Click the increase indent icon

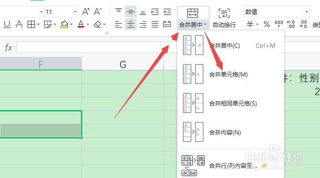[x=167, y=12]
